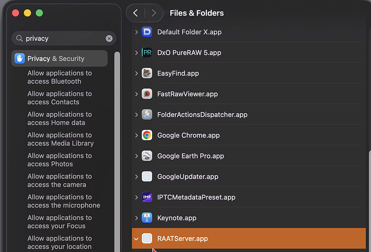Minimize window with the yellow button
The height and width of the screenshot is (252, 371).
[x=27, y=13]
